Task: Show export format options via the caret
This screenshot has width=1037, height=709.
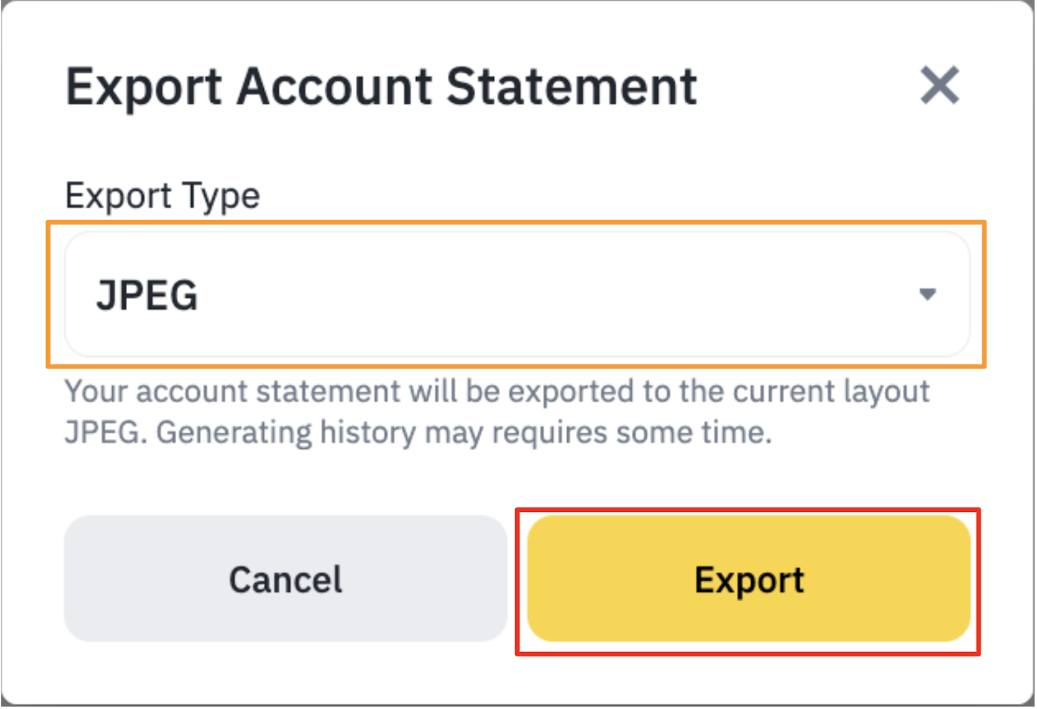Action: (x=927, y=294)
